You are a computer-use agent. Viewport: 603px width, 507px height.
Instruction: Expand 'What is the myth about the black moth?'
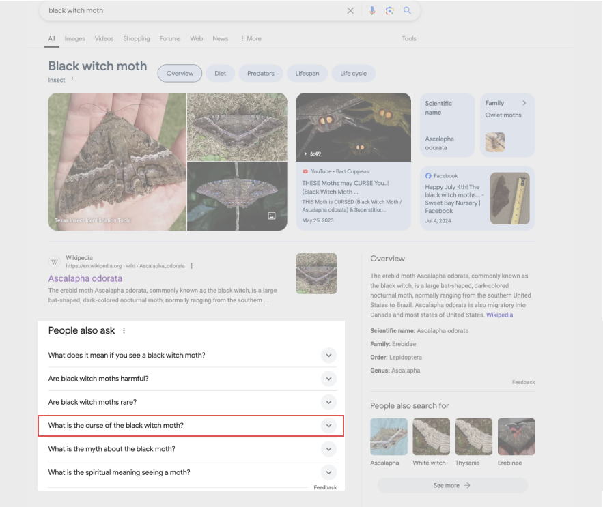click(x=328, y=449)
